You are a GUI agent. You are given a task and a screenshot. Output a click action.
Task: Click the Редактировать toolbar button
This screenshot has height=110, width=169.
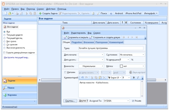click(x=68, y=14)
